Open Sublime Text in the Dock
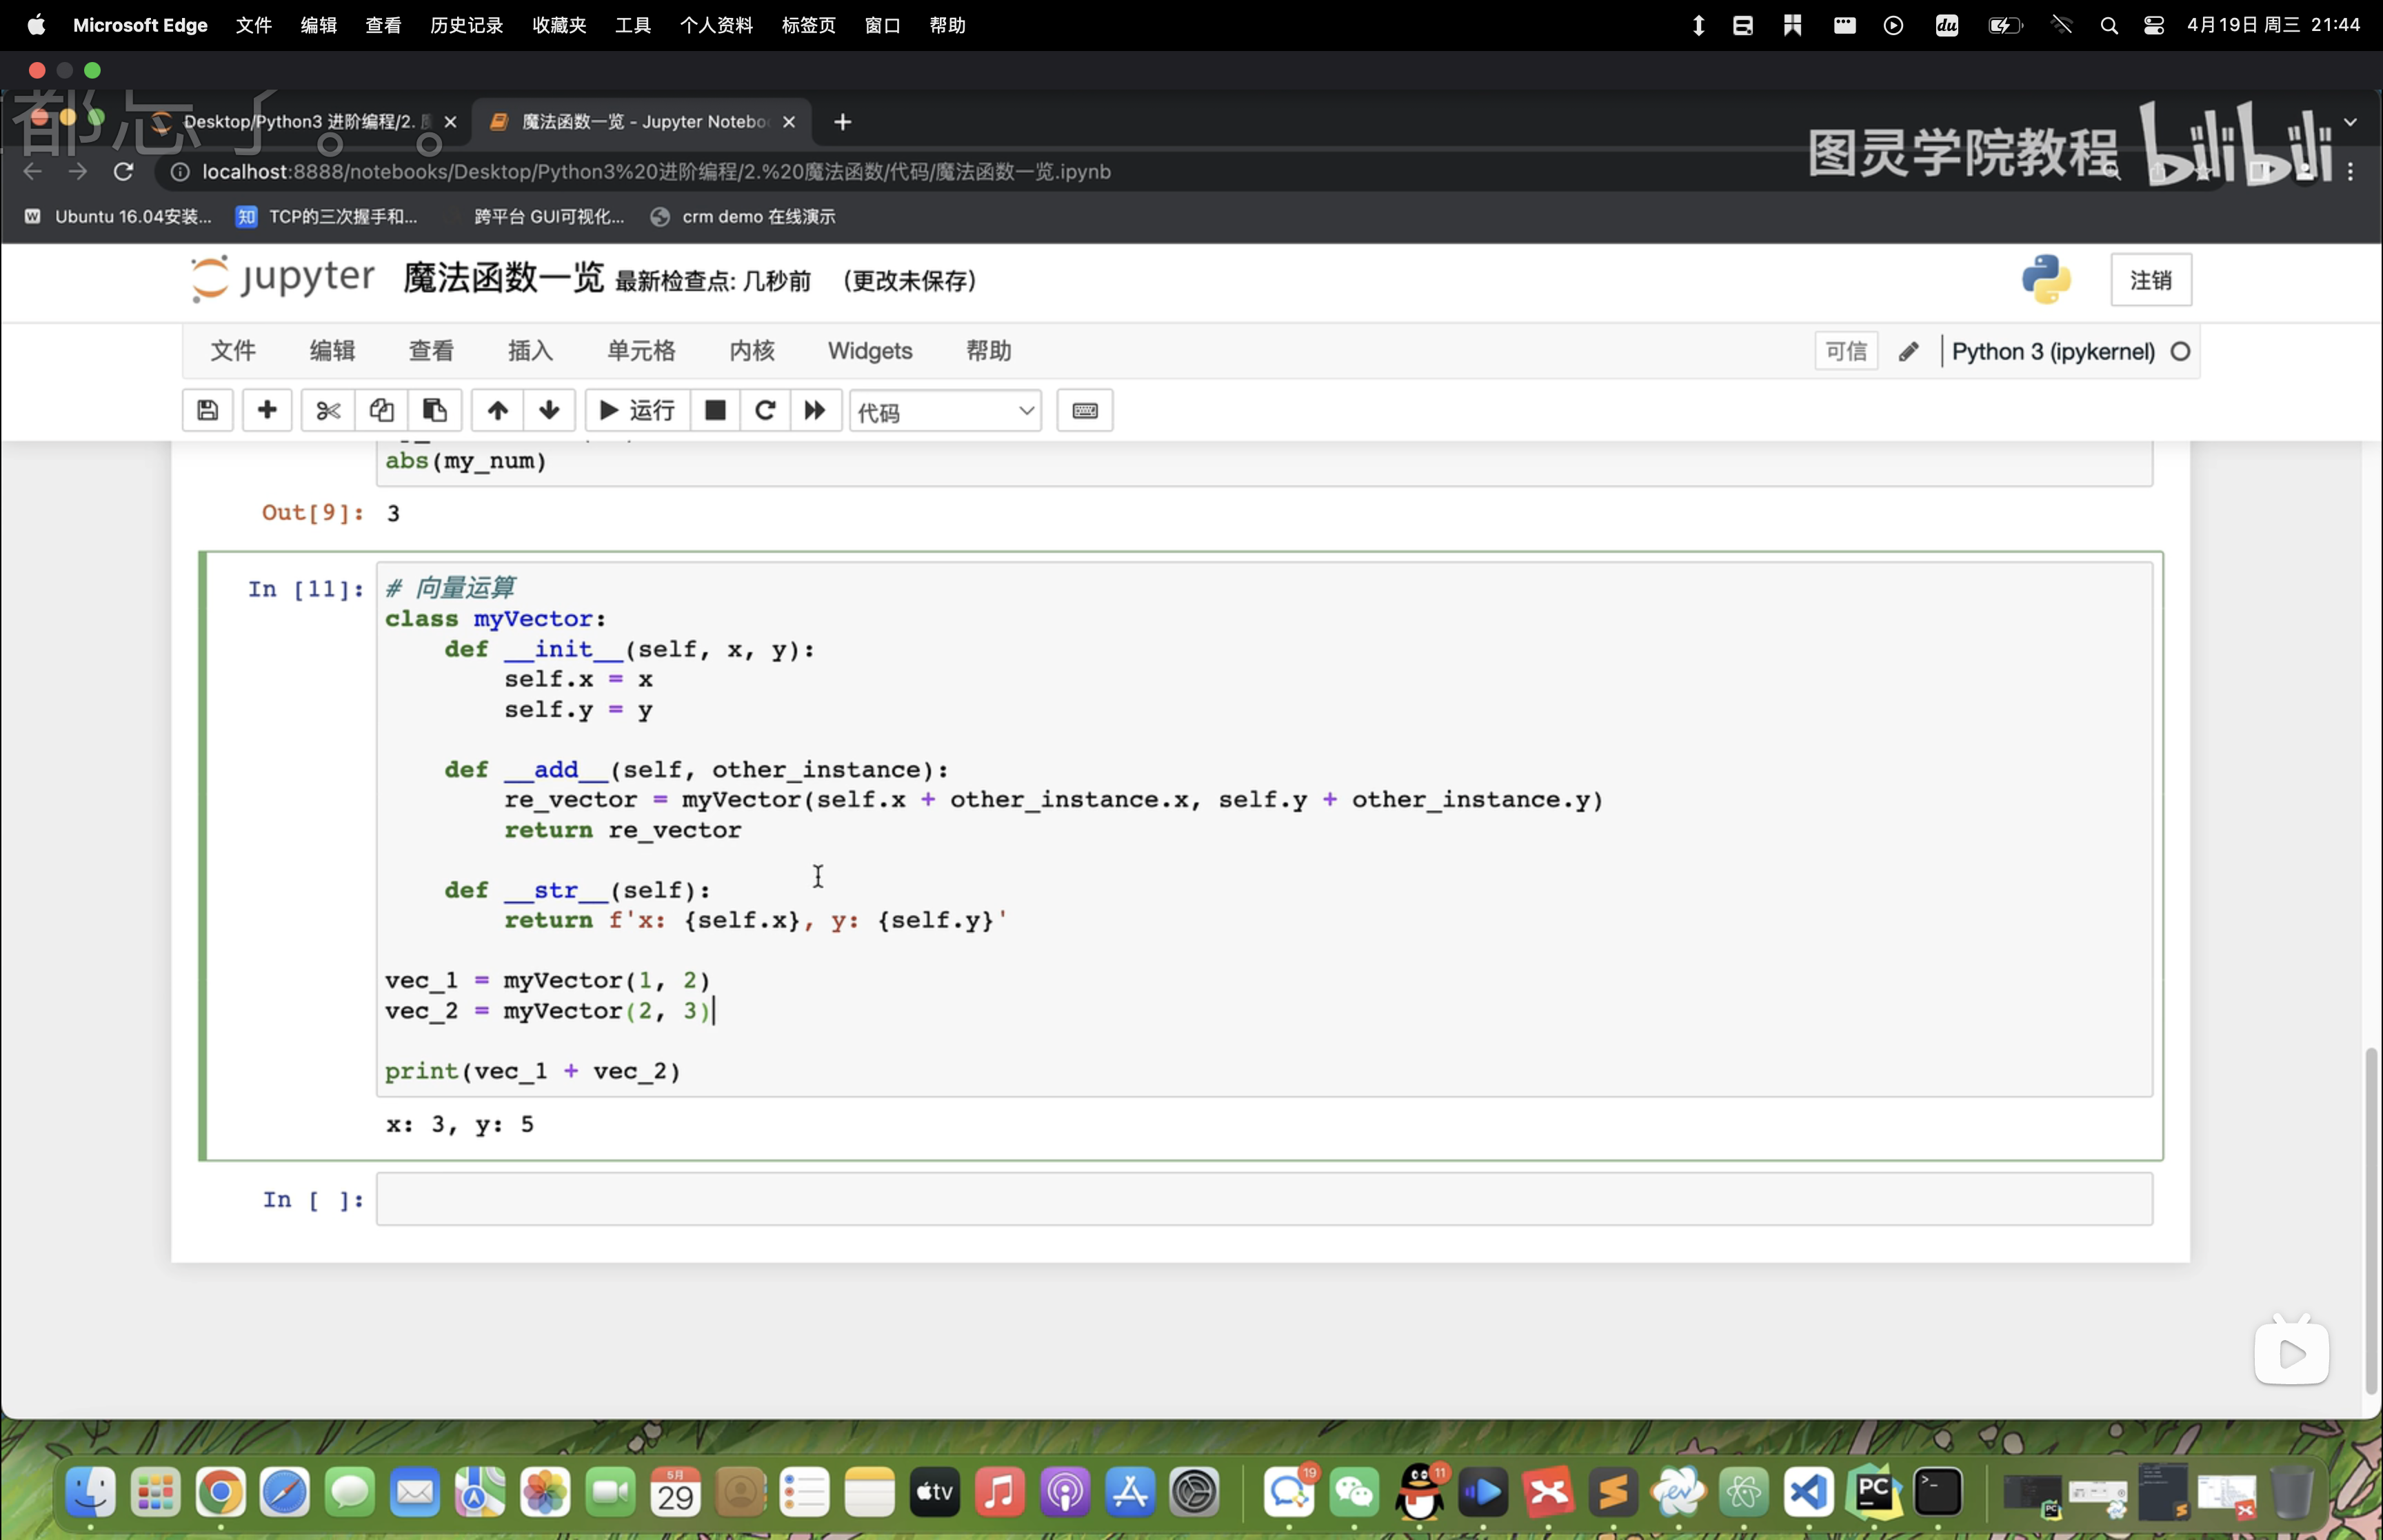2383x1540 pixels. (1614, 1492)
